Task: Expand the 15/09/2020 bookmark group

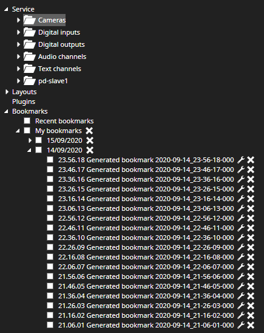Action: click(x=30, y=140)
